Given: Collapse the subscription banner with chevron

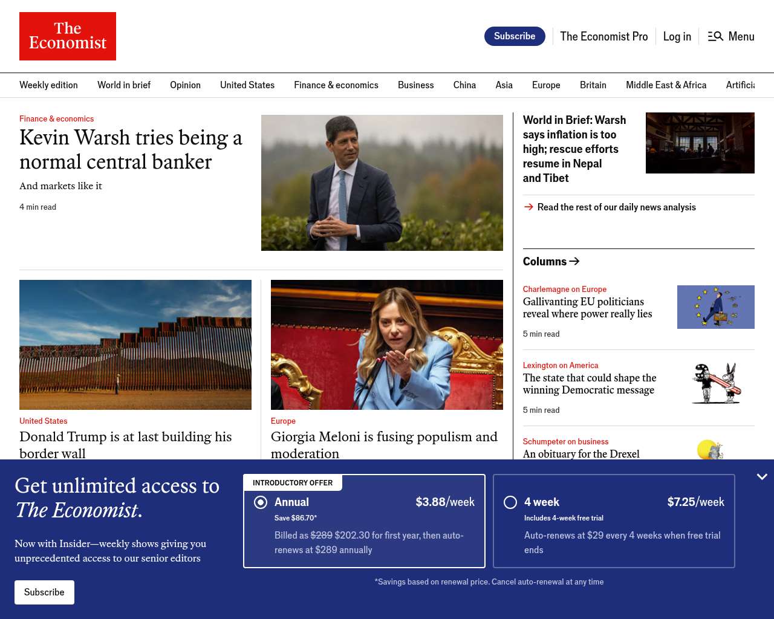Looking at the screenshot, I should pyautogui.click(x=762, y=477).
